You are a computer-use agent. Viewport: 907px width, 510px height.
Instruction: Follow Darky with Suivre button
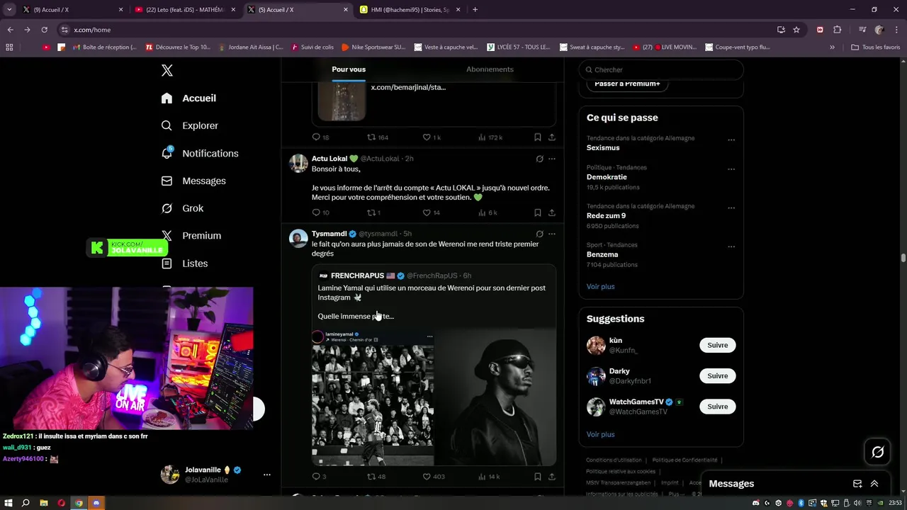(x=717, y=376)
